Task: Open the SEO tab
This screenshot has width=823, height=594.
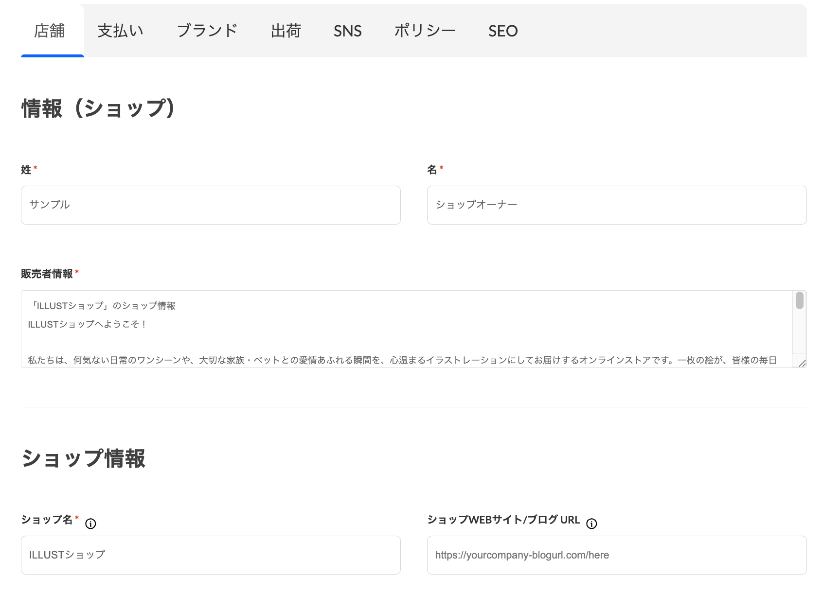Action: (x=503, y=31)
